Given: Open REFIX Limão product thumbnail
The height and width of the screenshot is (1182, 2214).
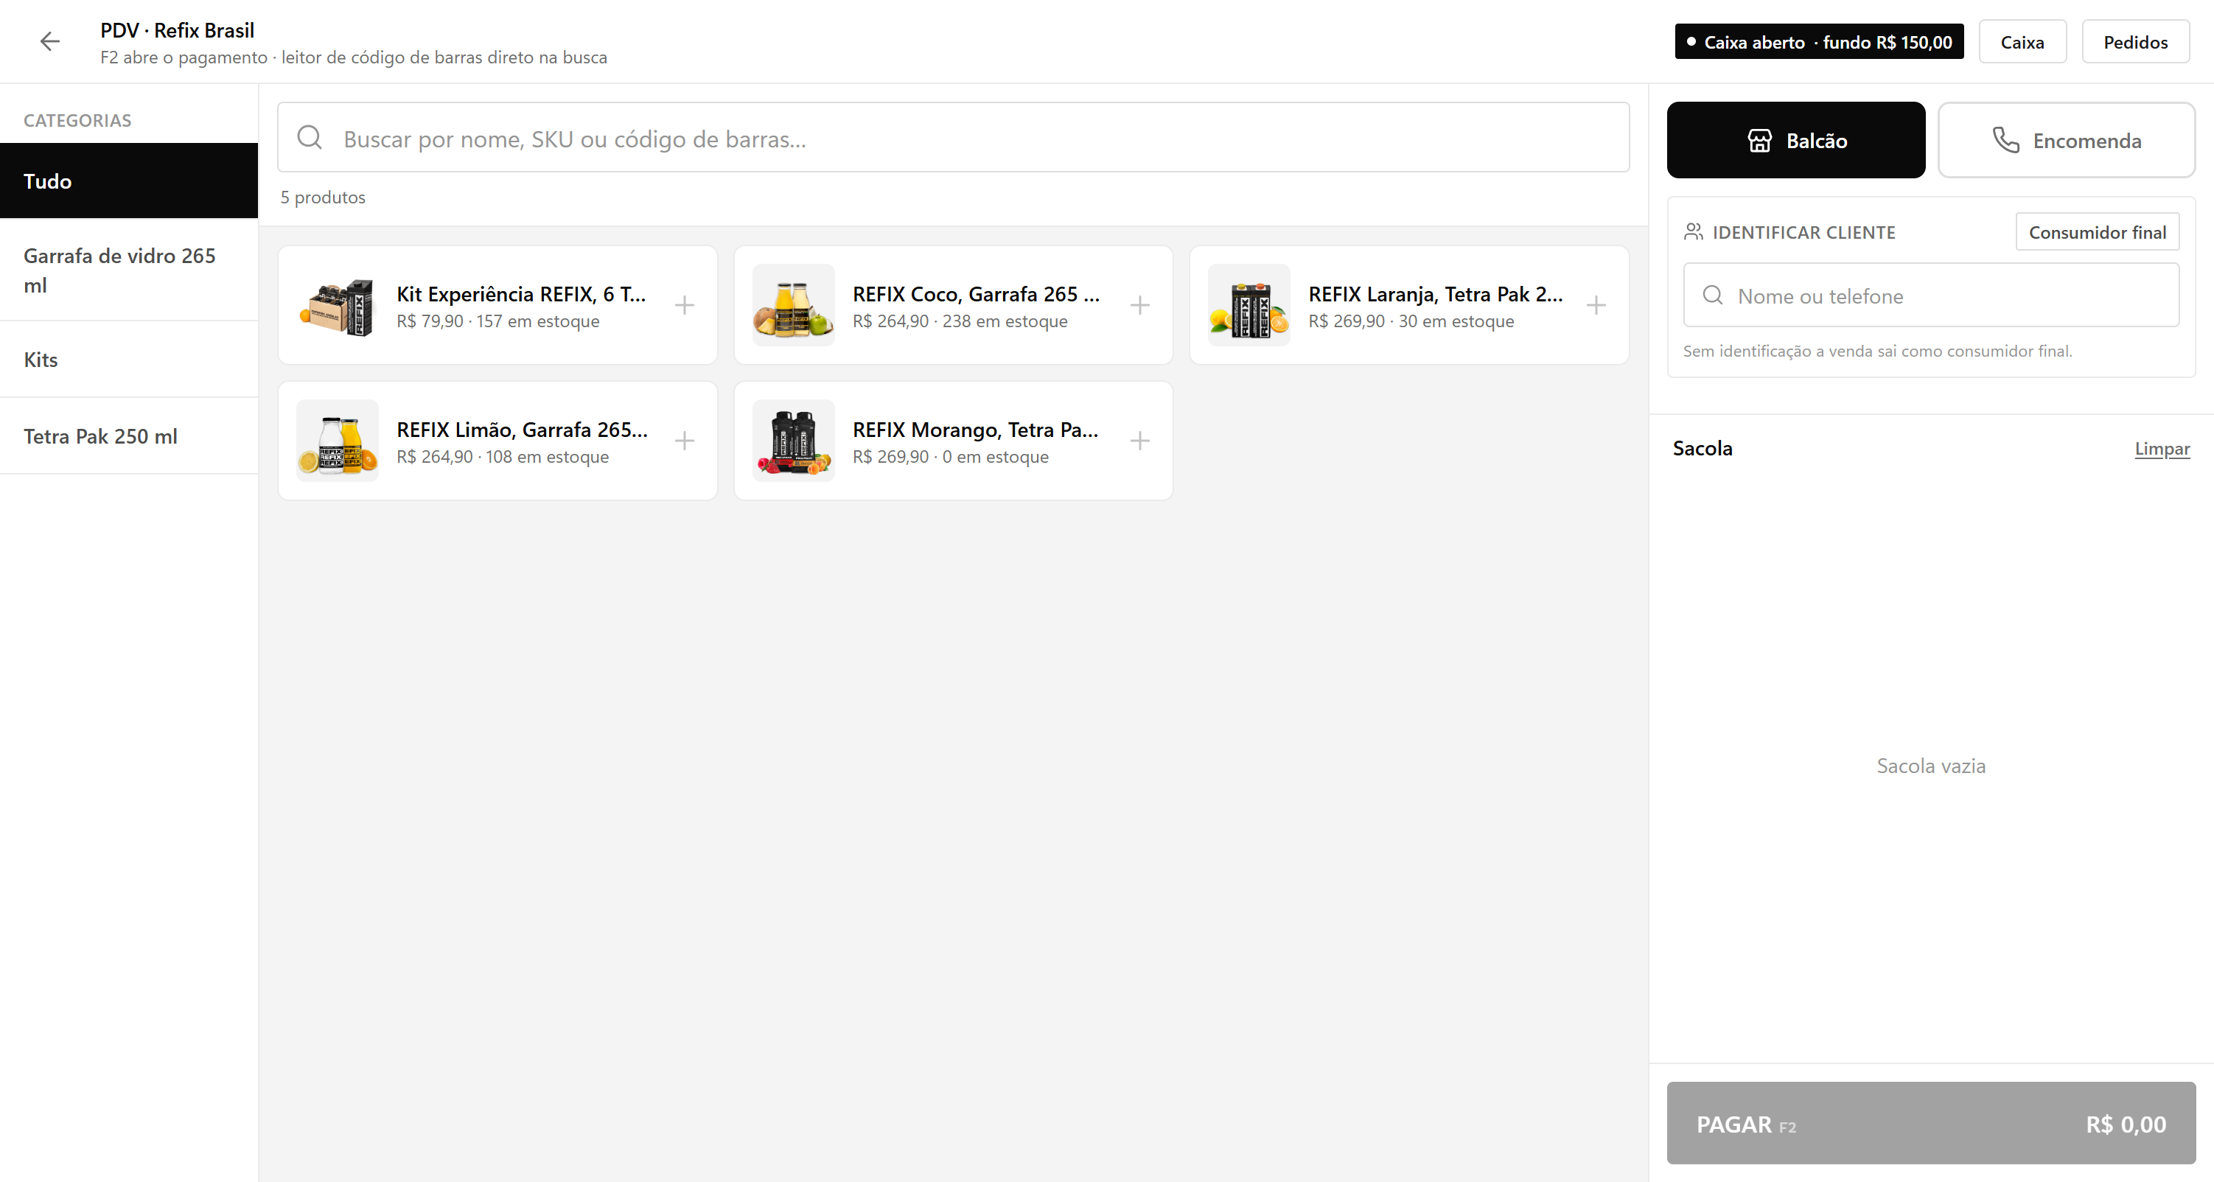Looking at the screenshot, I should [337, 441].
